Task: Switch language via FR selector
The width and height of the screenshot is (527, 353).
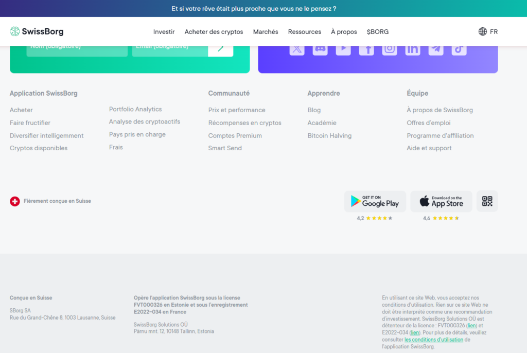Action: [494, 31]
